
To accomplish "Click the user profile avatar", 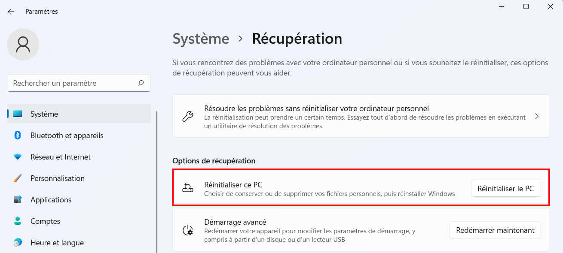I will pos(23,44).
